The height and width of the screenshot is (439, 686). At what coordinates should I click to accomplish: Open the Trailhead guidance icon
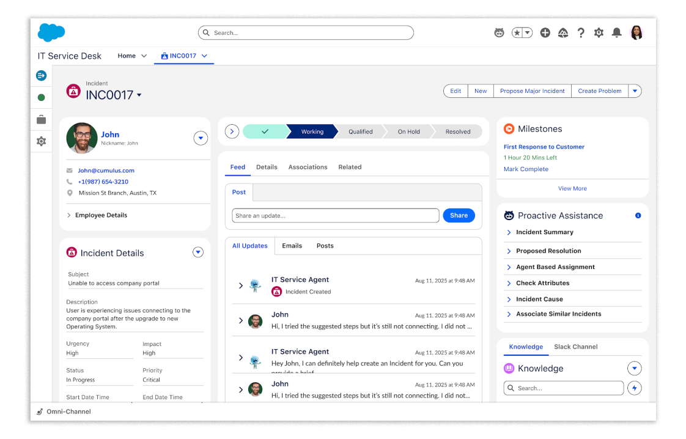pyautogui.click(x=563, y=33)
